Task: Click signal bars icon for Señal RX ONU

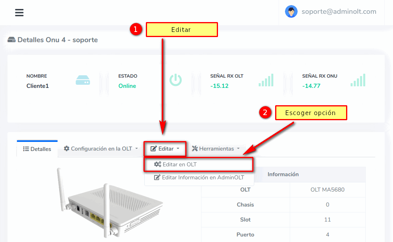Action: pos(358,80)
